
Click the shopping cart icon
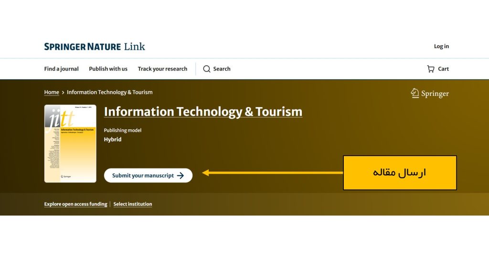(431, 69)
